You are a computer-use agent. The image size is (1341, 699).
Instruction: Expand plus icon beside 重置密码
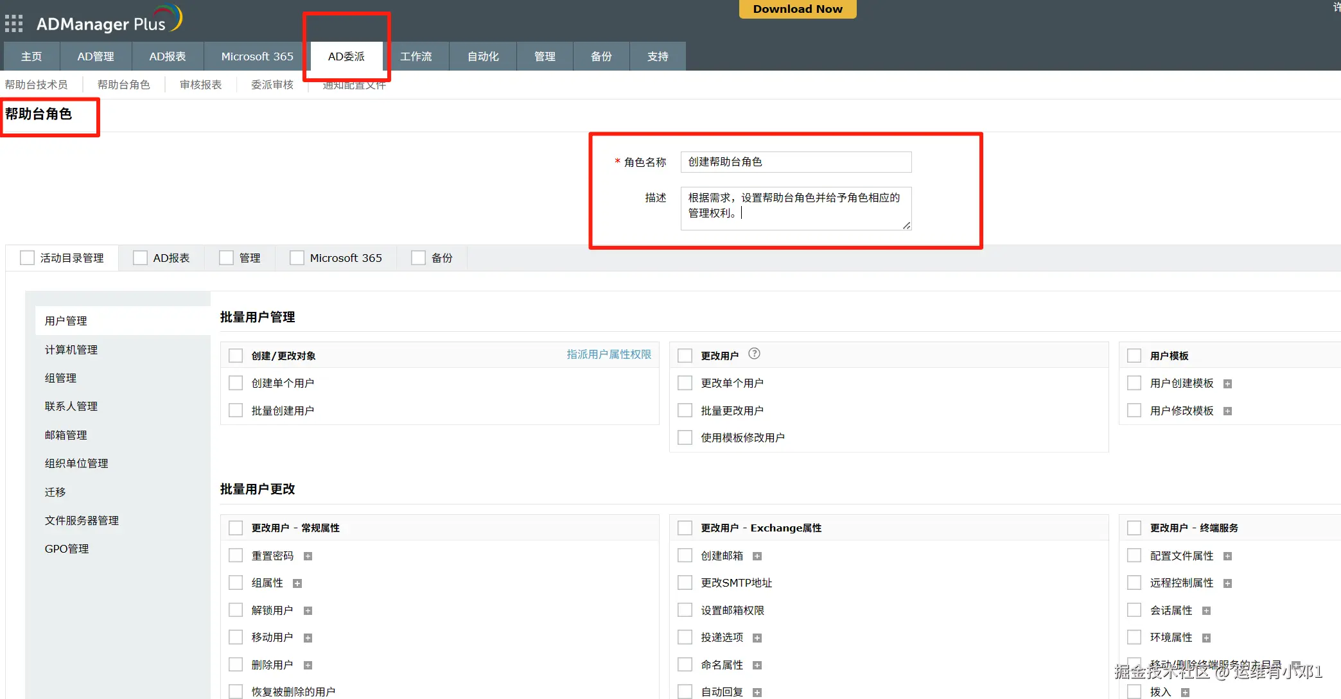[308, 557]
